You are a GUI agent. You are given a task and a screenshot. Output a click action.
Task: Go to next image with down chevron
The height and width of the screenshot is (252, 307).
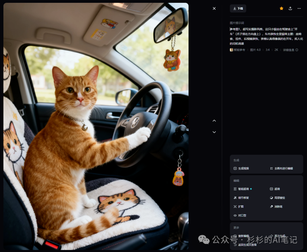point(214,132)
